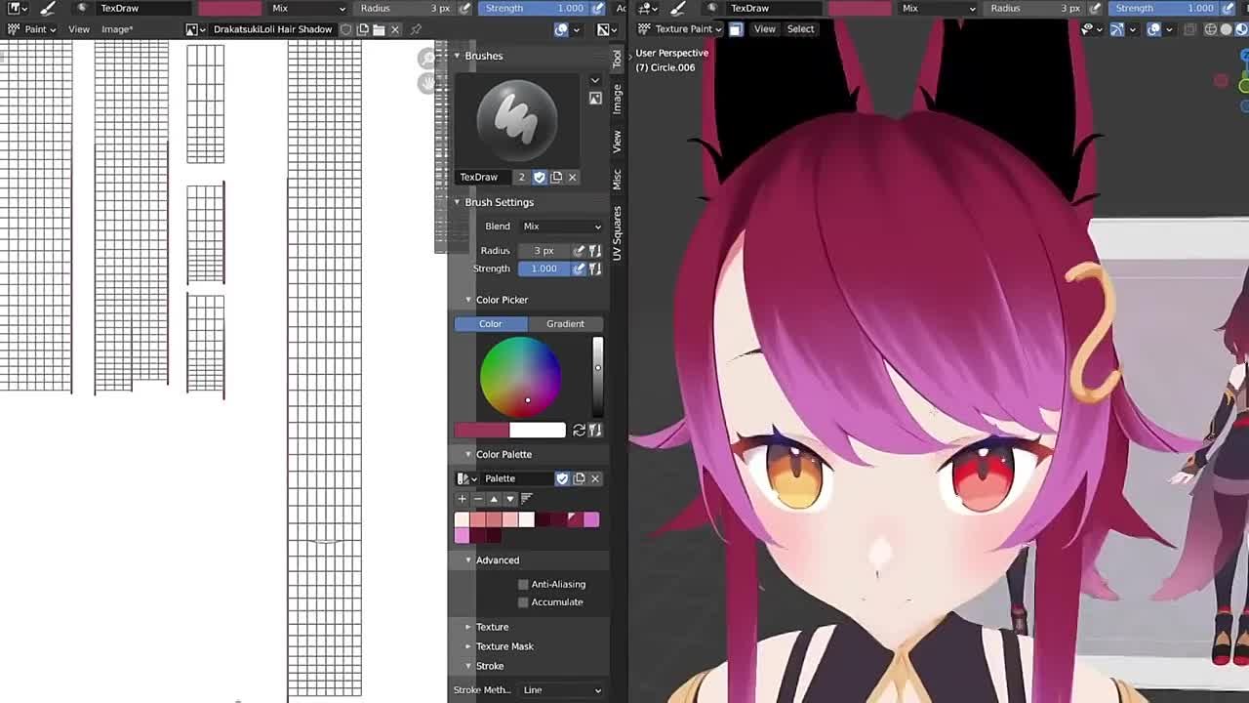Image resolution: width=1249 pixels, height=703 pixels.
Task: Enable the Anti-Aliasing checkbox
Action: pos(524,584)
